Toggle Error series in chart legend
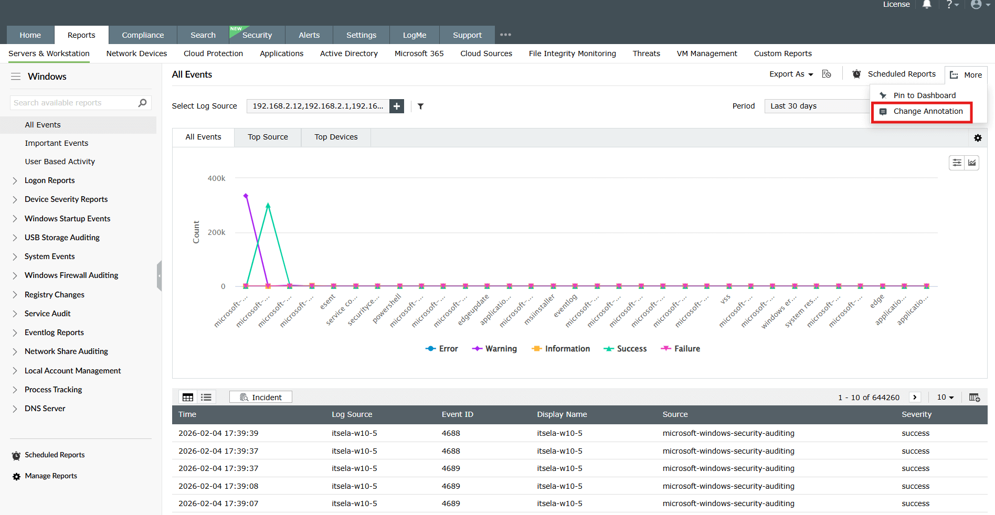Viewport: 995px width, 515px height. pos(441,349)
